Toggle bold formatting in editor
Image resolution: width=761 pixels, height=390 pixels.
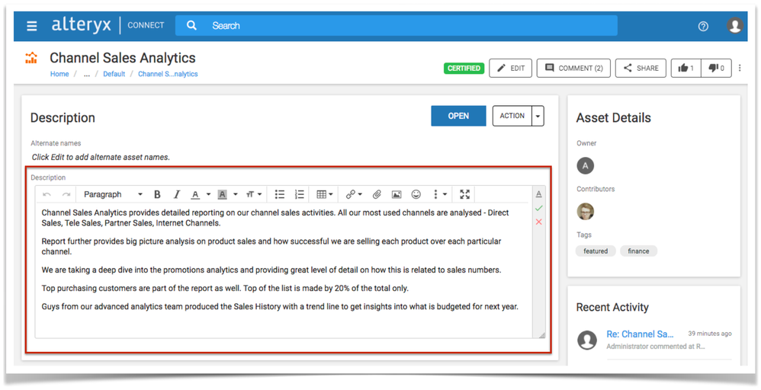pyautogui.click(x=157, y=194)
